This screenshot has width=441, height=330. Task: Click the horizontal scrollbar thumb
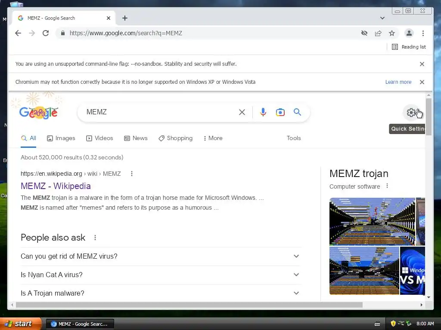(189, 305)
